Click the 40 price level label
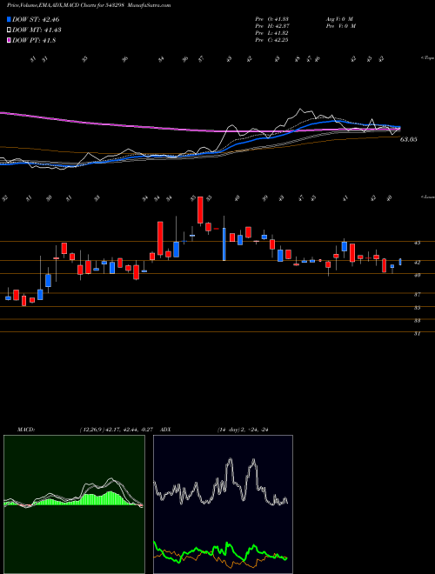Screen dimensions: 435x574 417,276
